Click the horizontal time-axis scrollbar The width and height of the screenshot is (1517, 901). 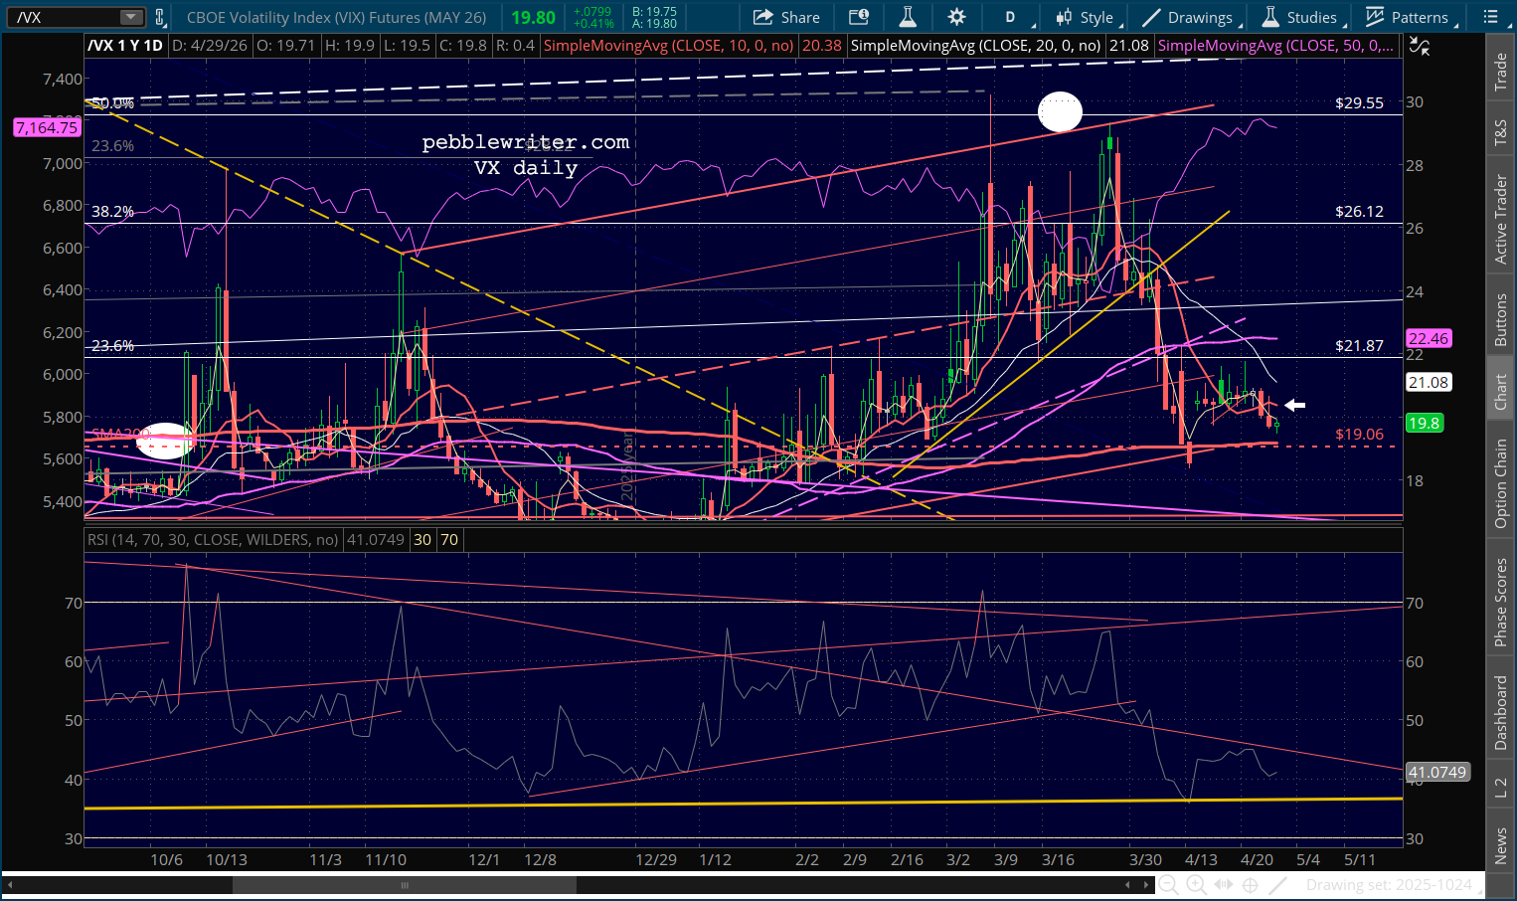tap(405, 885)
